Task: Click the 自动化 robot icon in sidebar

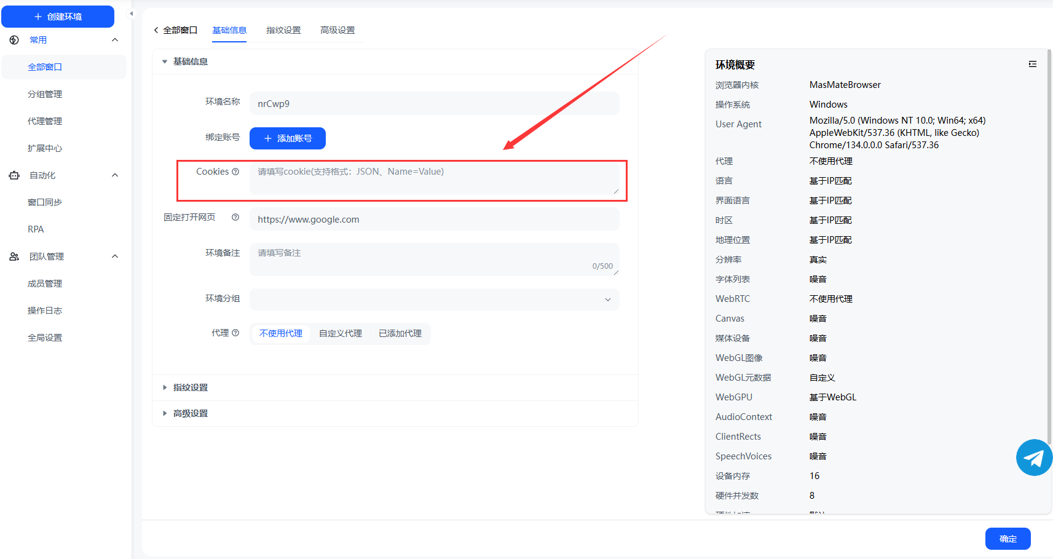Action: pos(14,175)
